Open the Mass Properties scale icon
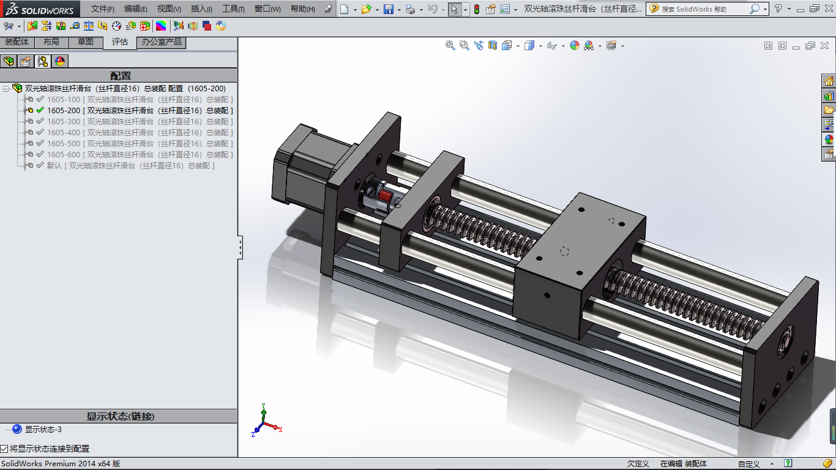 (x=89, y=26)
